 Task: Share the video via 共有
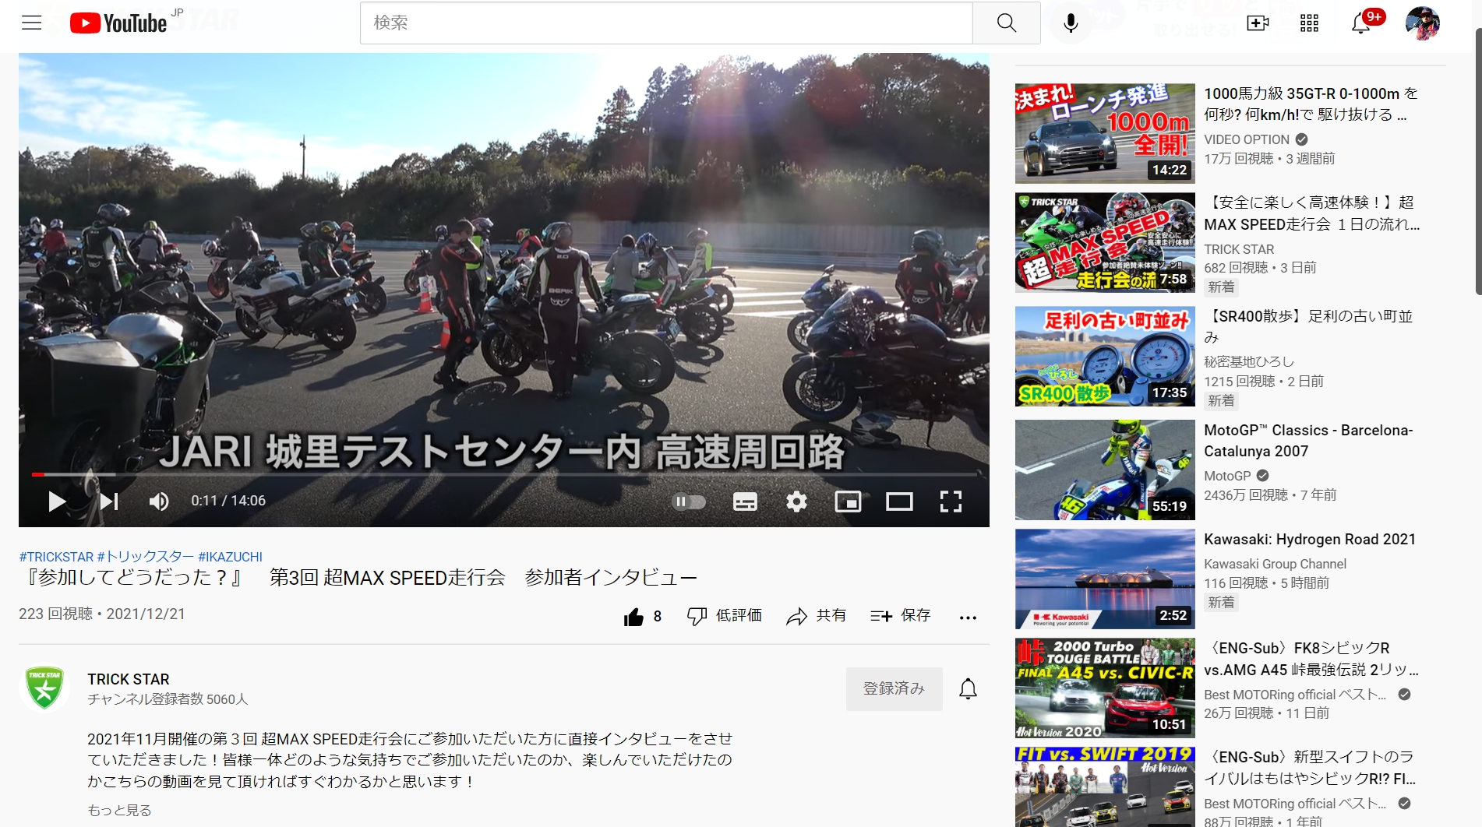[816, 616]
